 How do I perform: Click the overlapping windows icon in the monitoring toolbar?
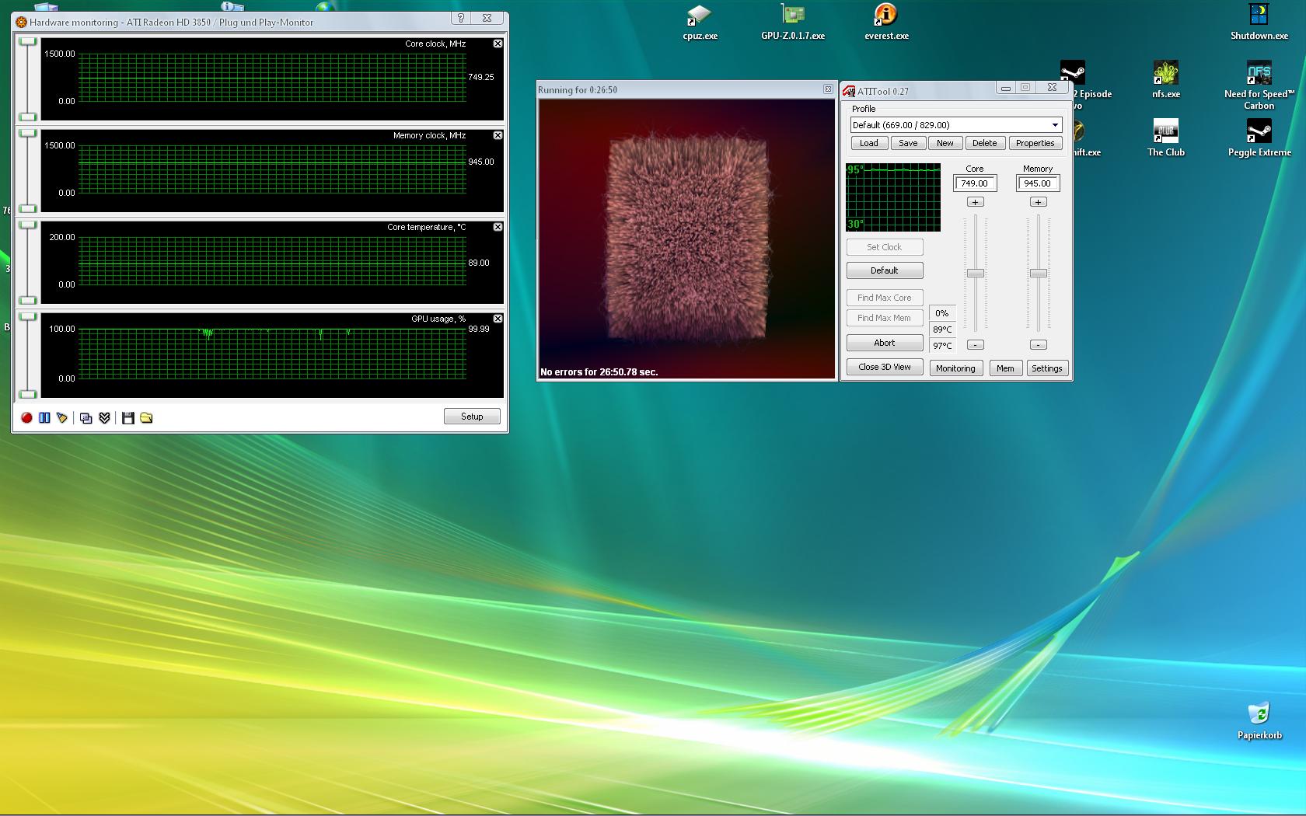(x=86, y=418)
